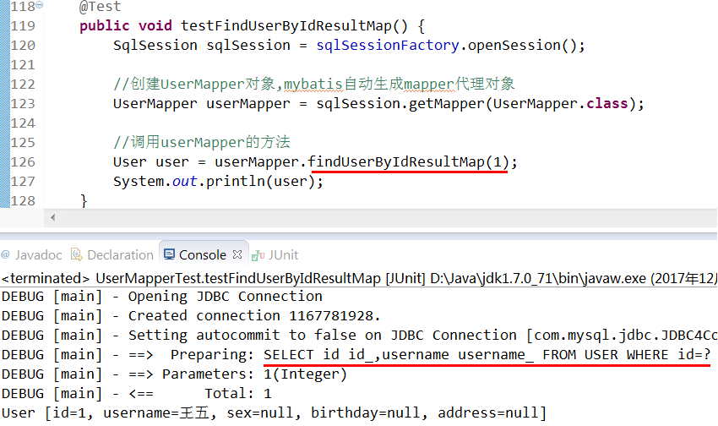Click the 'Parameters: 1(Integer)' log line
718x426 pixels.
point(175,374)
